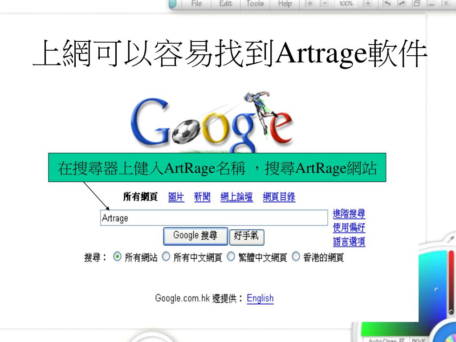Image resolution: width=456 pixels, height=342 pixels.
Task: Click the canvas move/position icon
Action: pos(310,4)
